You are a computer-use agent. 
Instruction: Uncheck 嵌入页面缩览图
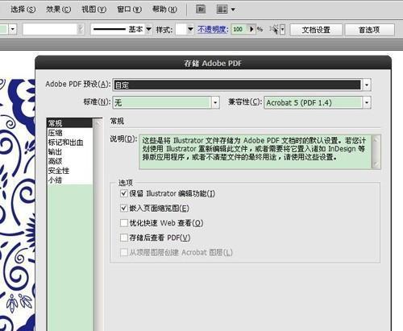coord(124,208)
